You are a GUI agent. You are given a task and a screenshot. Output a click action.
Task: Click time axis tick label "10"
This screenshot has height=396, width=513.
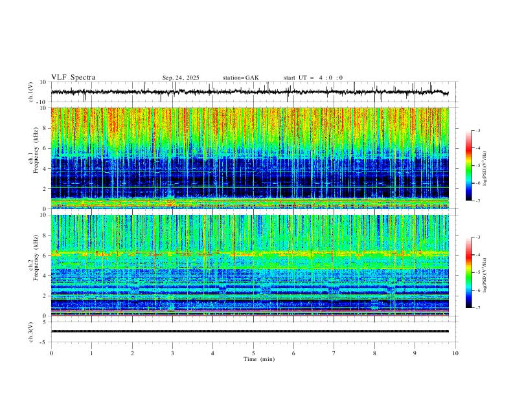455,353
